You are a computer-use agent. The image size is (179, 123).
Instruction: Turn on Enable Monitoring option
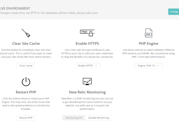tap(99, 118)
